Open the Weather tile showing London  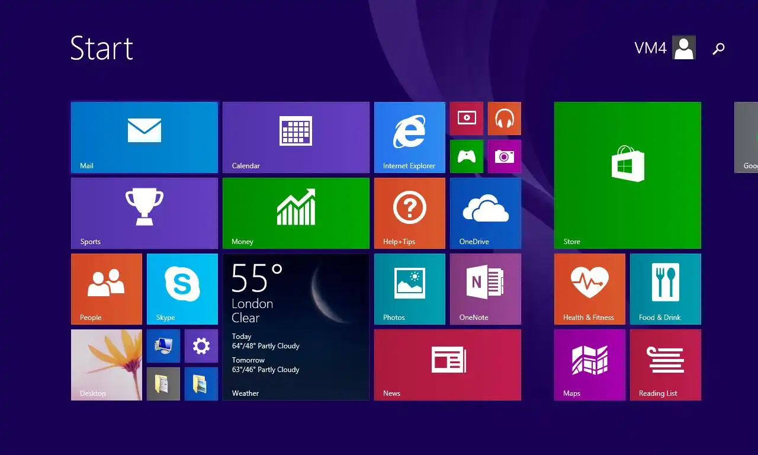click(x=296, y=327)
